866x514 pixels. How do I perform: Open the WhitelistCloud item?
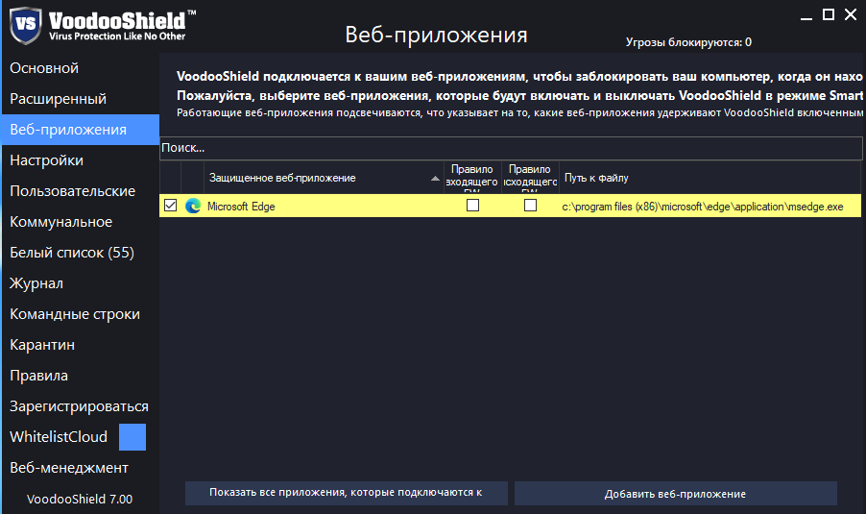[x=59, y=437]
